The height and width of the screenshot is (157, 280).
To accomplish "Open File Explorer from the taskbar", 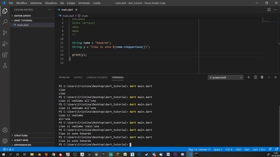I will click(x=32, y=154).
